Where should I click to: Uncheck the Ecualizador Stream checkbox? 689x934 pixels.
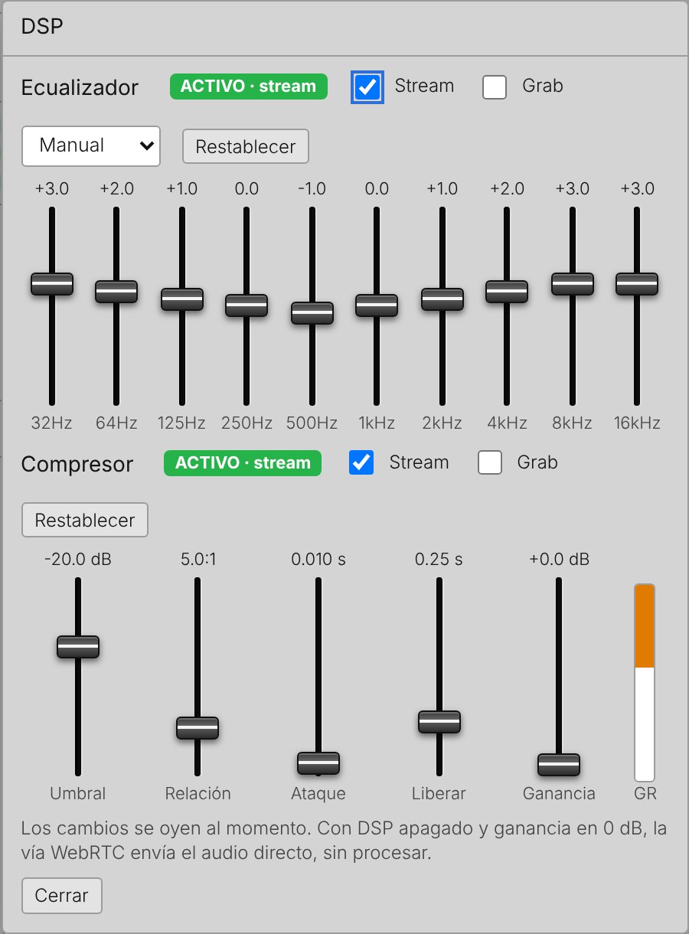[x=367, y=87]
